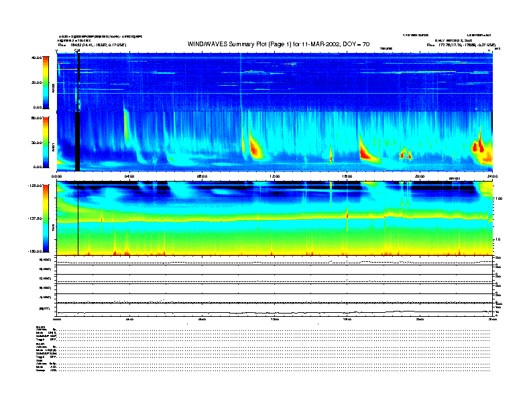Image resolution: width=531 pixels, height=410 pixels.
Task: Click the 100 tick on TNR right axis
Action: [499, 198]
